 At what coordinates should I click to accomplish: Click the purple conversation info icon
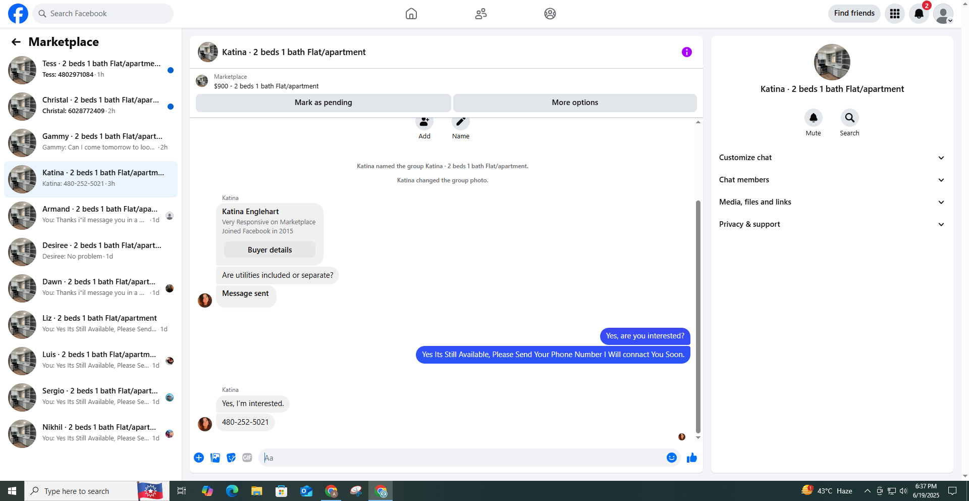pyautogui.click(x=687, y=52)
